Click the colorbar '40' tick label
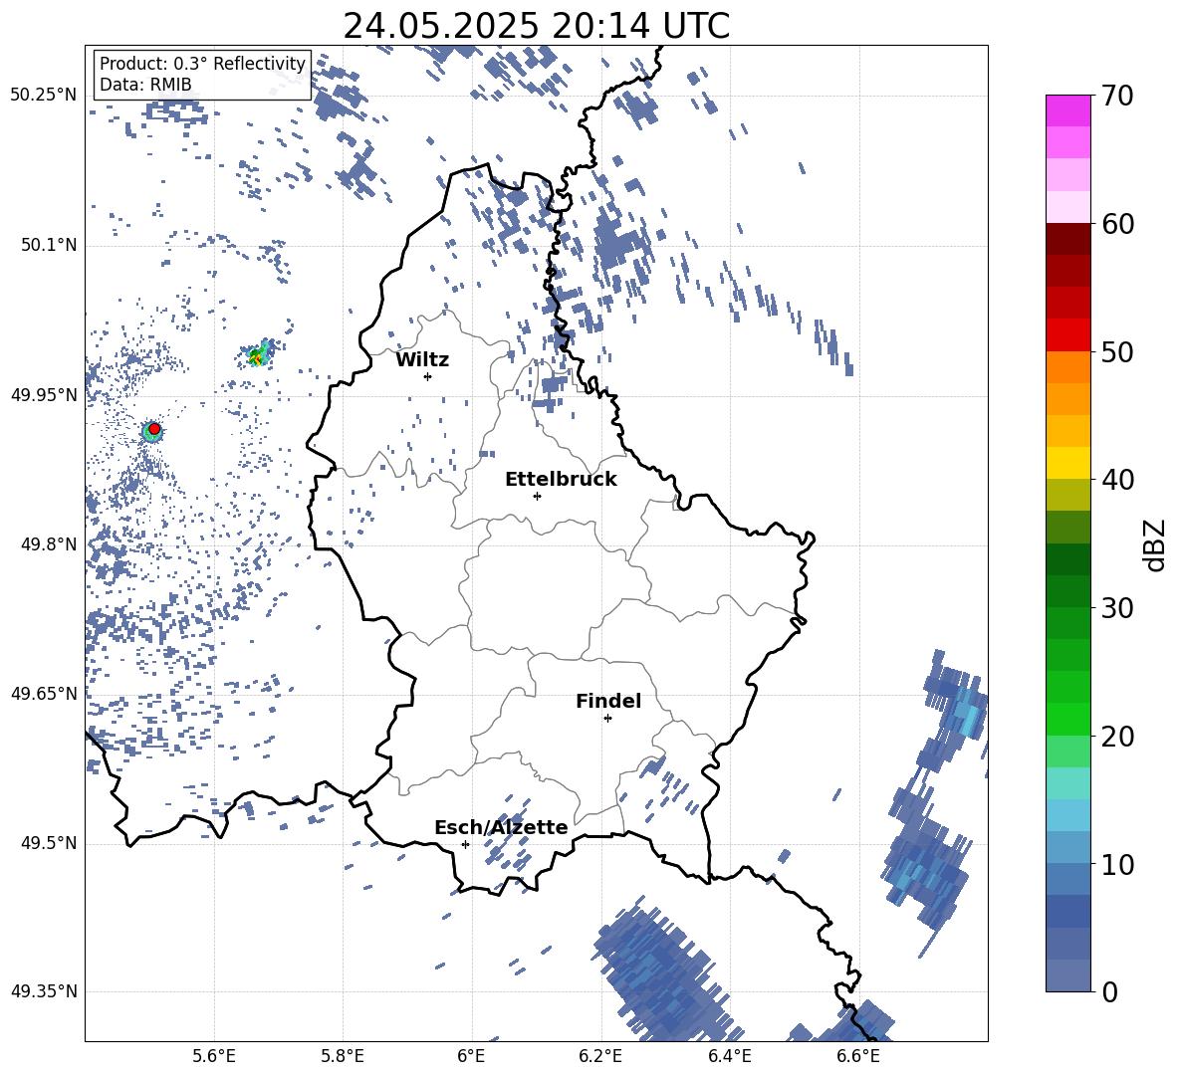This screenshot has height=1076, width=1179. (x=1117, y=480)
